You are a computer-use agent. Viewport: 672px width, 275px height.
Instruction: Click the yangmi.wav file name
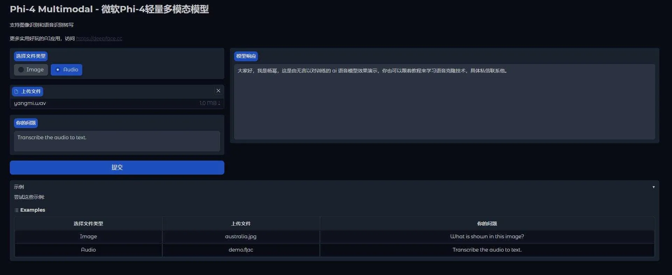(30, 103)
